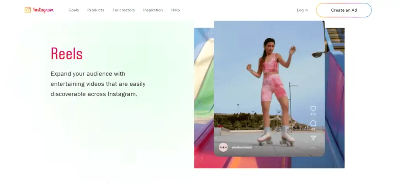Click the Instagram camera logo icon
This screenshot has width=400, height=184.
point(28,10)
